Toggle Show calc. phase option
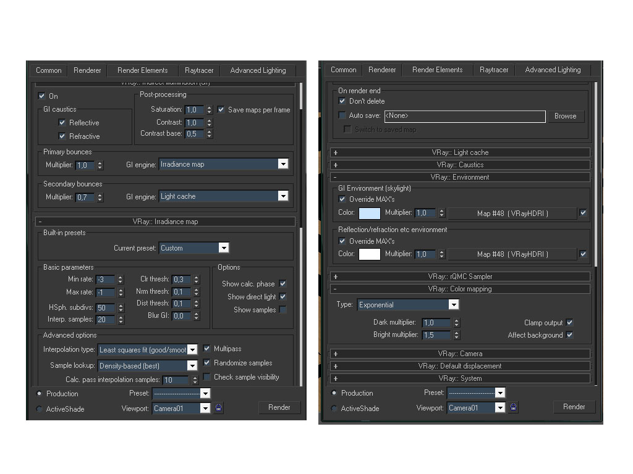This screenshot has height=474, width=633. [283, 283]
